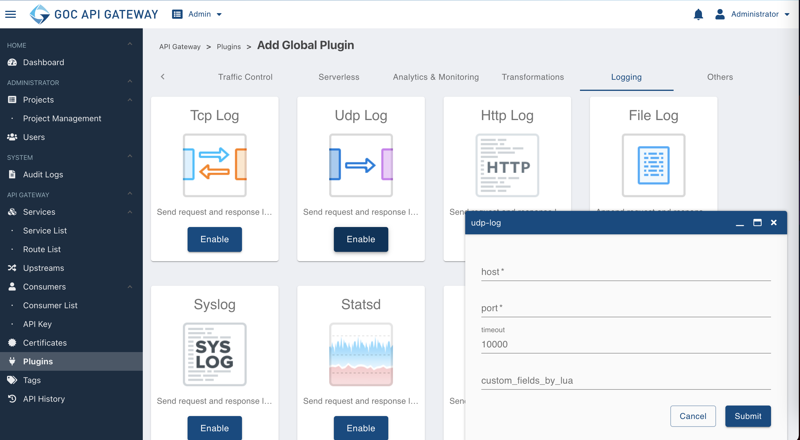Image resolution: width=800 pixels, height=440 pixels.
Task: Click the Dashboard gauge icon
Action: coord(12,62)
